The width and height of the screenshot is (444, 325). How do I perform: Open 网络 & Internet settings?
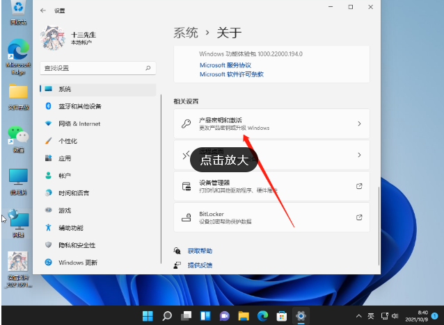coord(98,124)
